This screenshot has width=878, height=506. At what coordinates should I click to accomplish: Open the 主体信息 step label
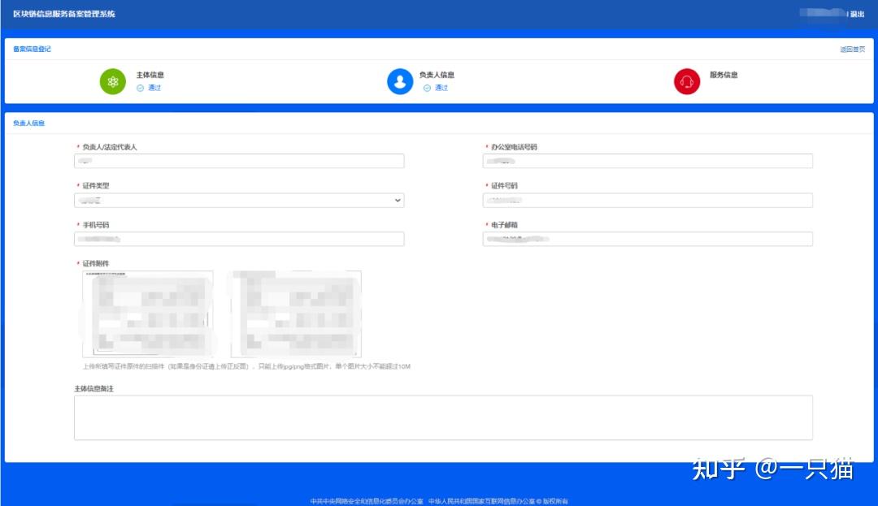click(x=150, y=75)
